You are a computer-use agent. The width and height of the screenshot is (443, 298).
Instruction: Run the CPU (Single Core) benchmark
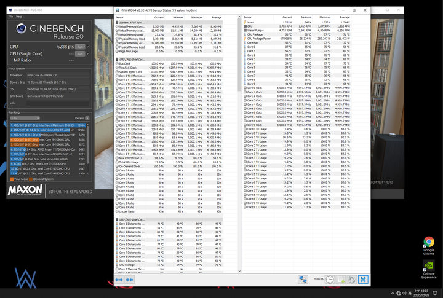[x=80, y=53]
